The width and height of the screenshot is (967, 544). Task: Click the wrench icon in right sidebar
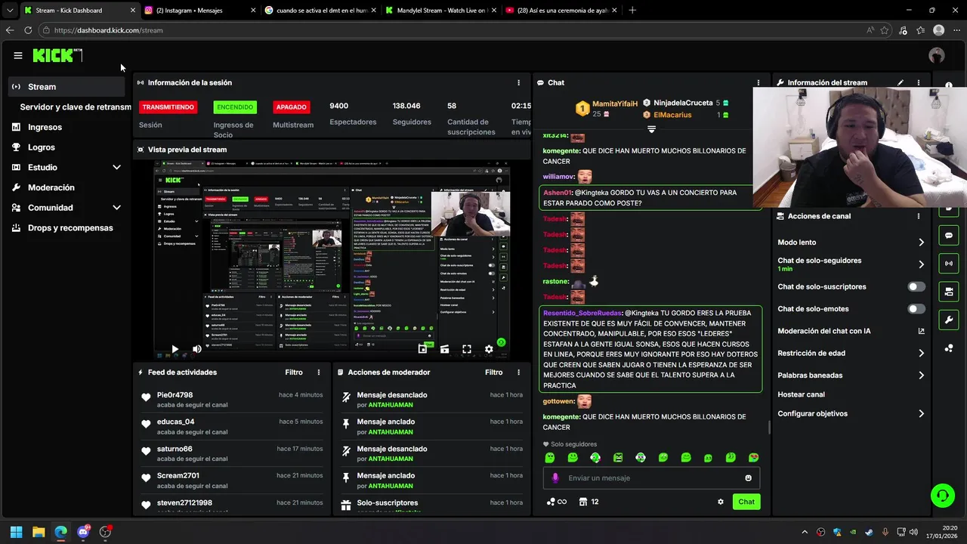(x=949, y=320)
